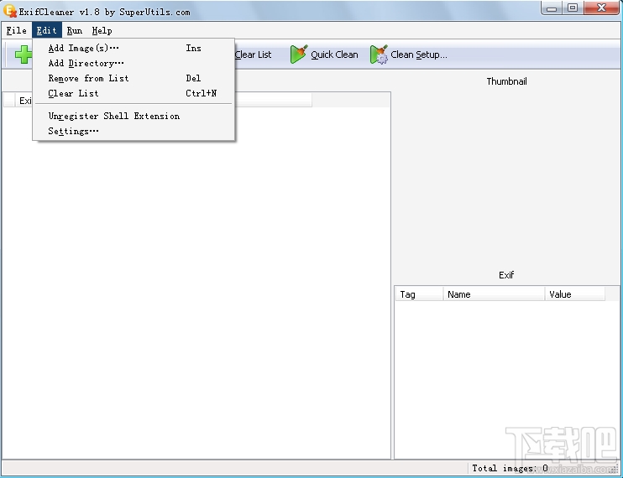Choose Add Directory... menu entry
Image resolution: width=623 pixels, height=478 pixels.
pos(133,63)
